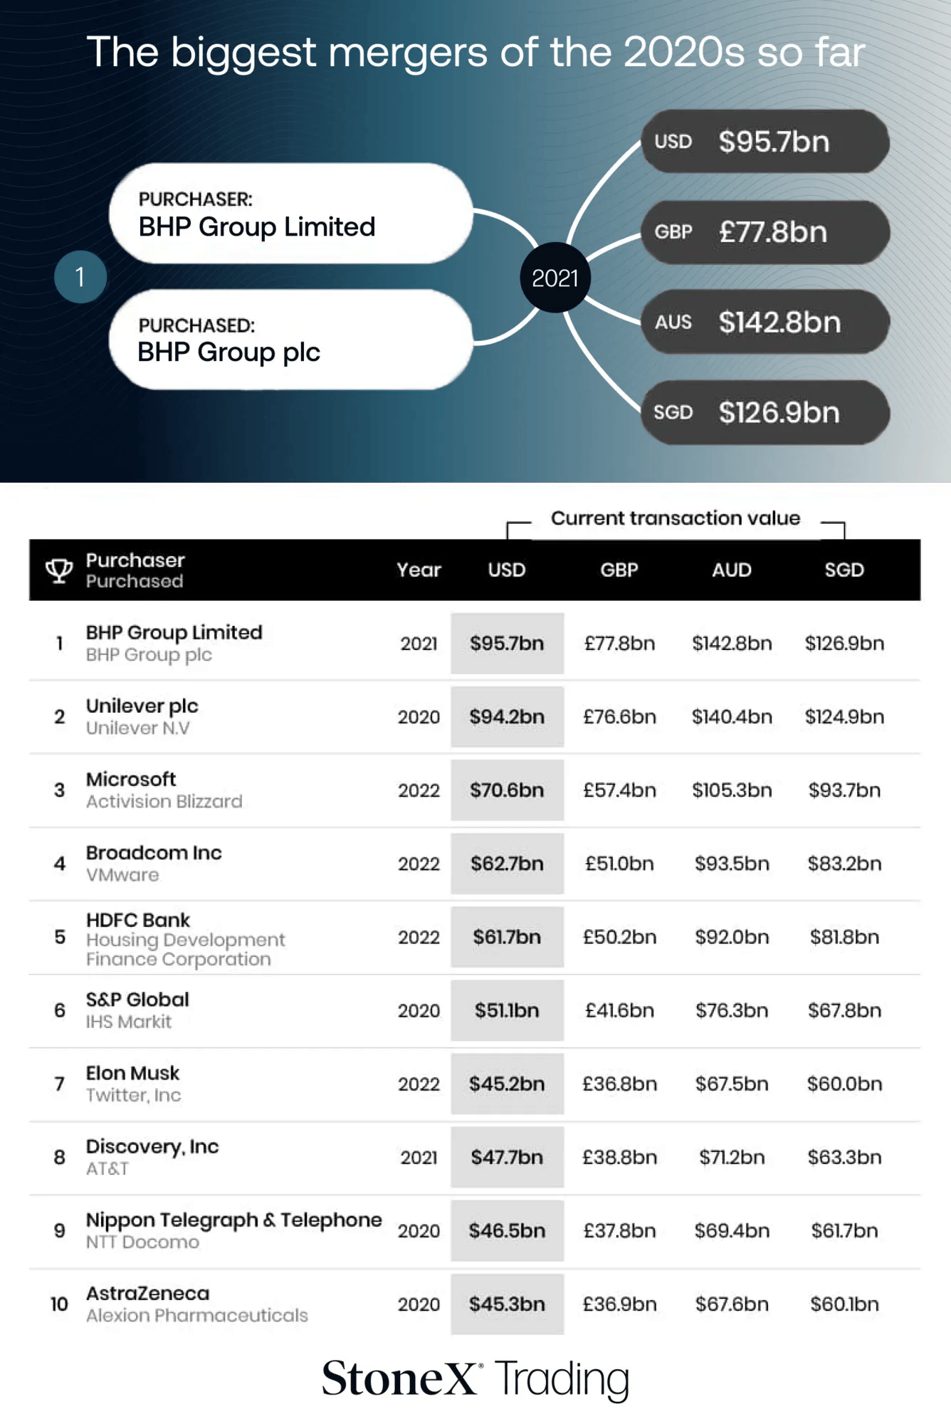The width and height of the screenshot is (951, 1424).
Task: Select the Microsoft Activision Blizzard row
Action: click(475, 790)
